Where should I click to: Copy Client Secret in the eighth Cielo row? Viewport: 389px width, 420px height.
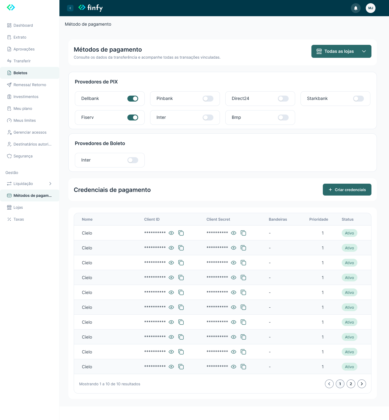(x=243, y=337)
